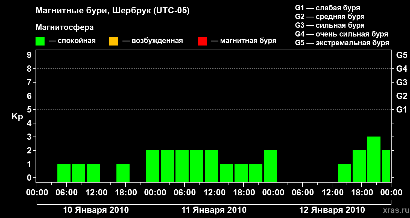Screen dimensions: 410x218
Task: Click the orange 'возбужденная' legend swatch
Action: coord(114,41)
